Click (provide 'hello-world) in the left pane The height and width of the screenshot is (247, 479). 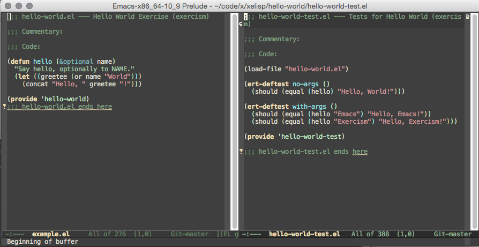[x=48, y=99]
